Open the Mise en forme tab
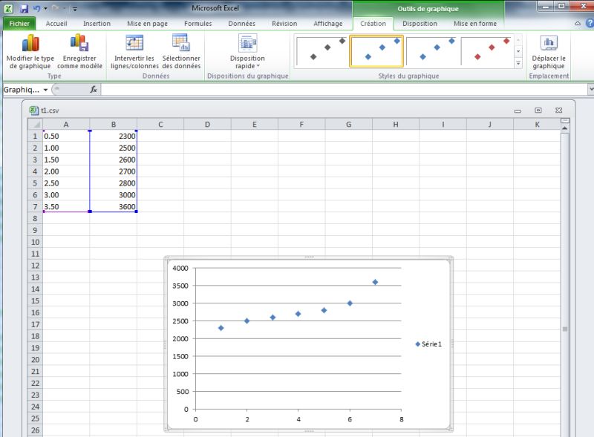This screenshot has height=437, width=594. click(474, 23)
